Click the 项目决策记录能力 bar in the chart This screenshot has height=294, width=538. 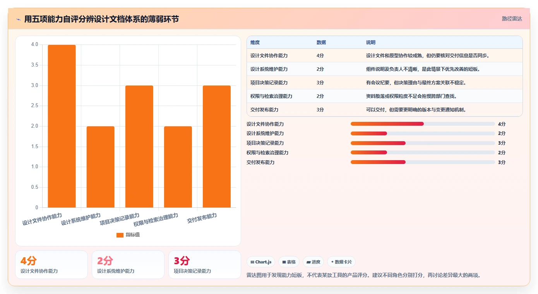click(139, 146)
